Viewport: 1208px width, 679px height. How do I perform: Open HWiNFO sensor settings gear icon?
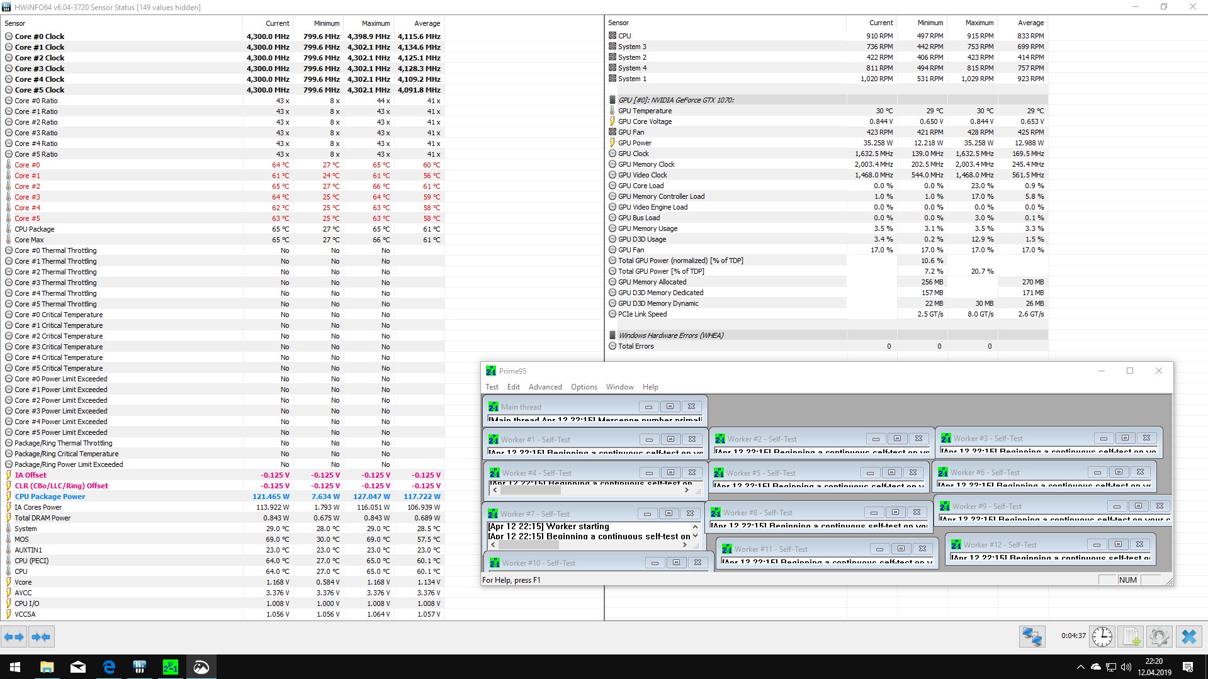tap(1159, 637)
